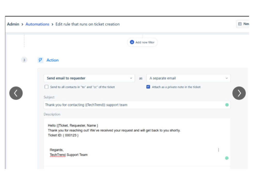Click the blue plus icon for new filter

tap(132, 42)
